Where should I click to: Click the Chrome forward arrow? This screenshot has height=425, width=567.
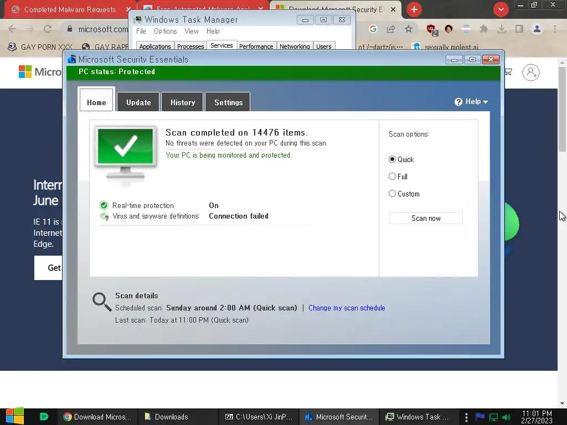(x=30, y=29)
